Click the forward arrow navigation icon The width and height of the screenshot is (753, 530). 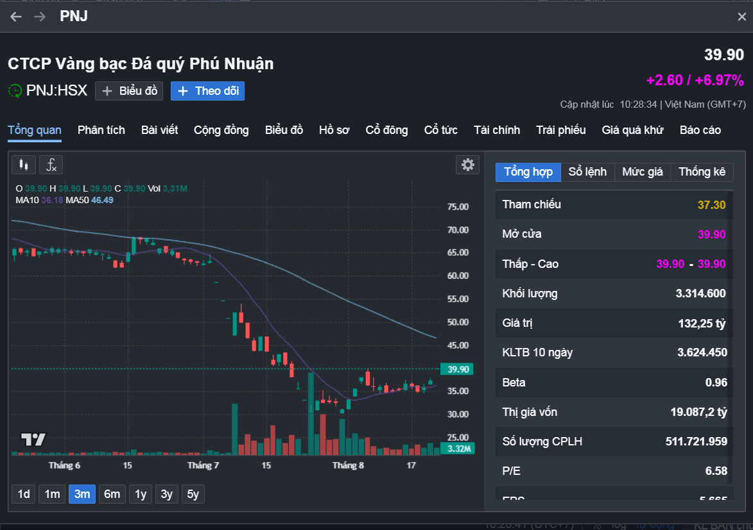[x=40, y=17]
